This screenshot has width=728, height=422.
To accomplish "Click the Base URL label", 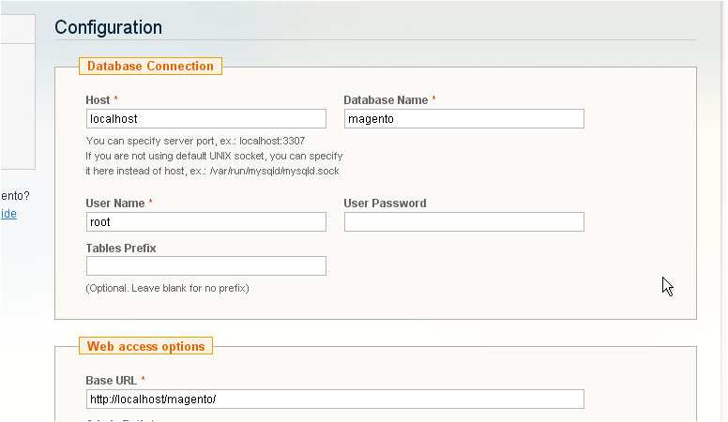I will (111, 381).
